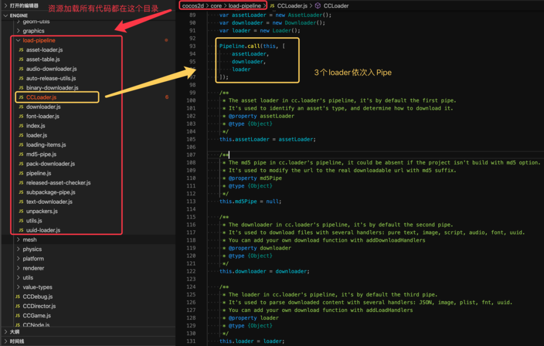Screen dimensions: 544x346
Task: Click 'this.md5Pipe = null;' on line 113
Action: coord(250,201)
